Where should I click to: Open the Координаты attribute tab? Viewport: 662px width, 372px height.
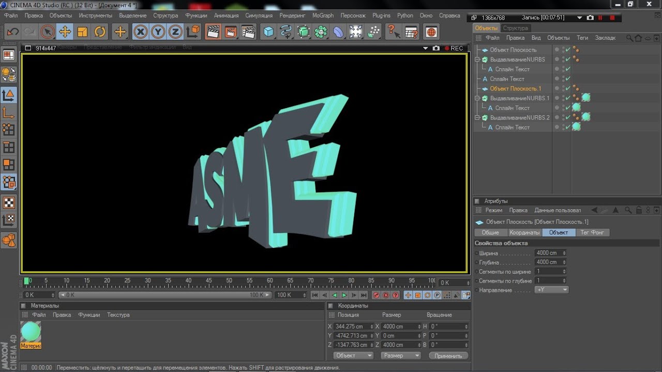click(524, 233)
